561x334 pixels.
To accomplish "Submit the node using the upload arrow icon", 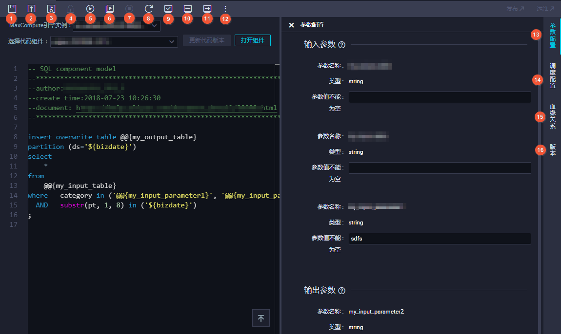I will tap(32, 9).
